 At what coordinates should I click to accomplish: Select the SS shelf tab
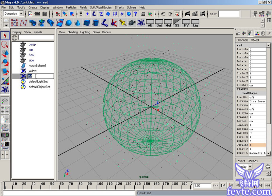[177, 23]
